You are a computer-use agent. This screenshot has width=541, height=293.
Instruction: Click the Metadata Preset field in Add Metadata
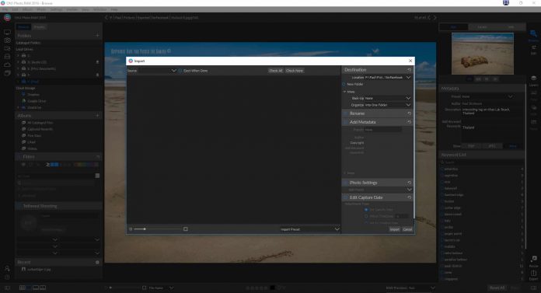382,130
